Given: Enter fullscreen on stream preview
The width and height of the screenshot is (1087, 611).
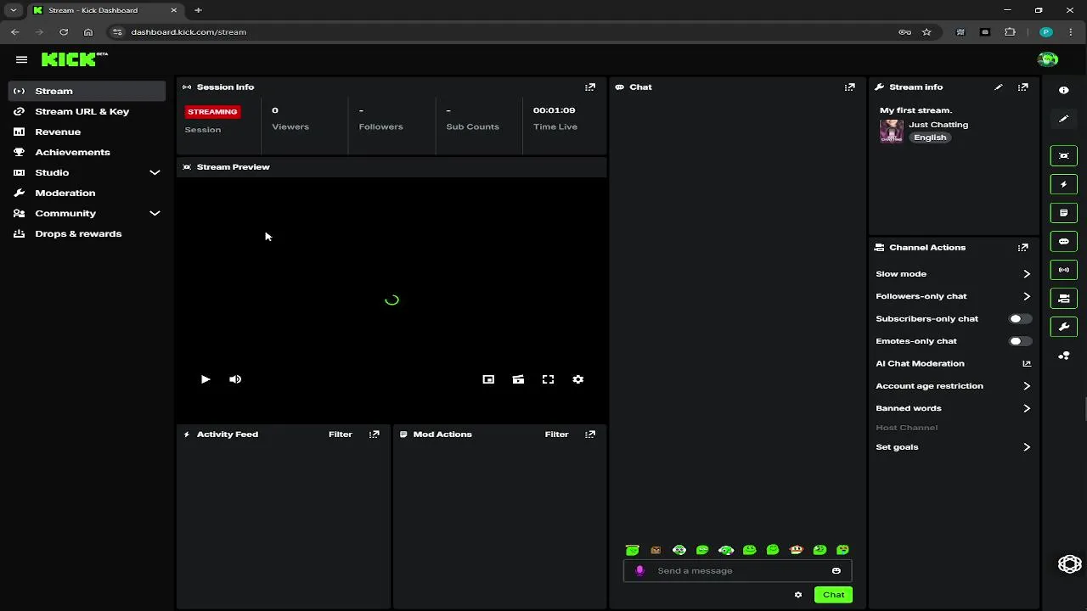Looking at the screenshot, I should (x=548, y=379).
